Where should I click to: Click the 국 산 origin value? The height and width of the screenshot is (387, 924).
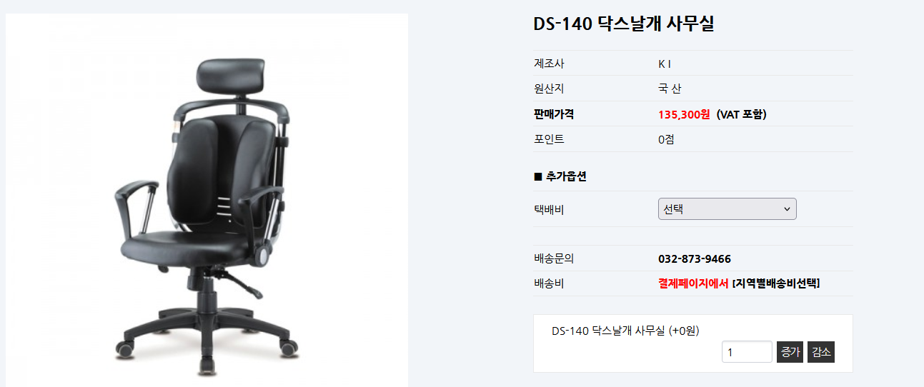point(670,89)
